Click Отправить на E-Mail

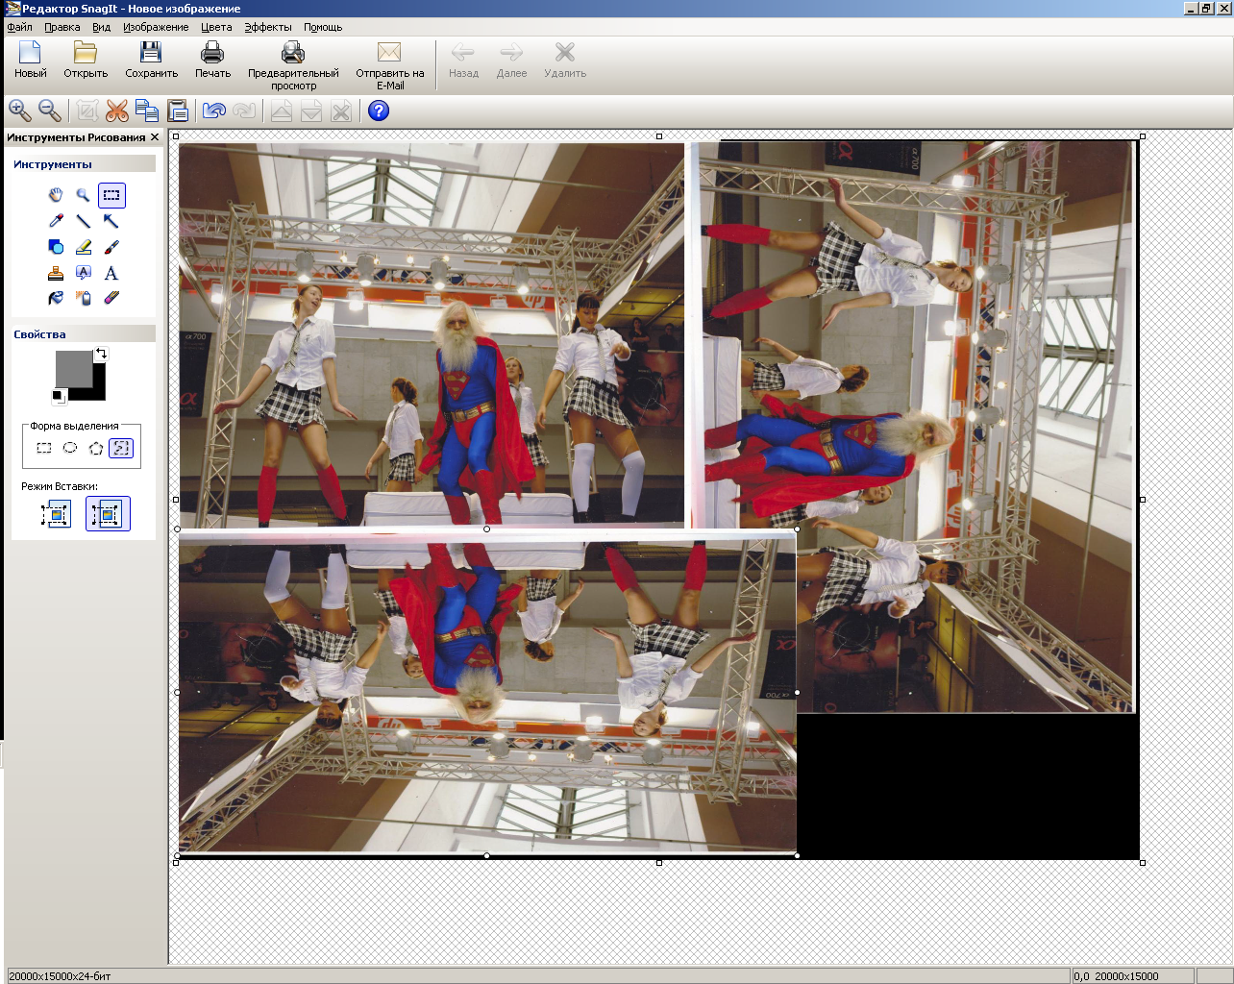click(x=389, y=65)
